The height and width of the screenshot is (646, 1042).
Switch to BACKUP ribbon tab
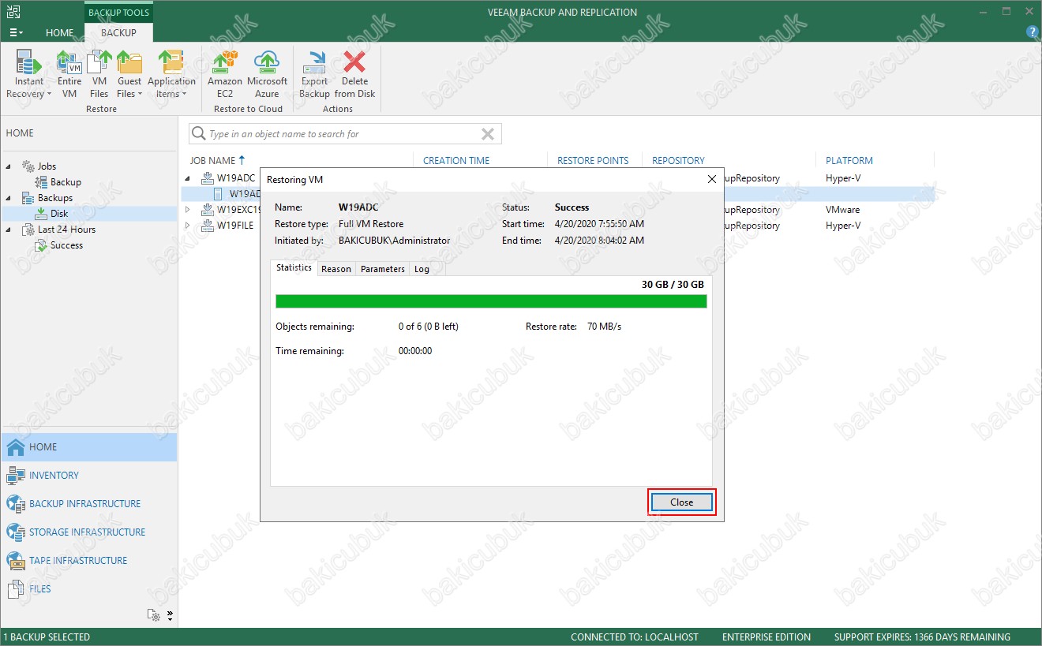(118, 32)
